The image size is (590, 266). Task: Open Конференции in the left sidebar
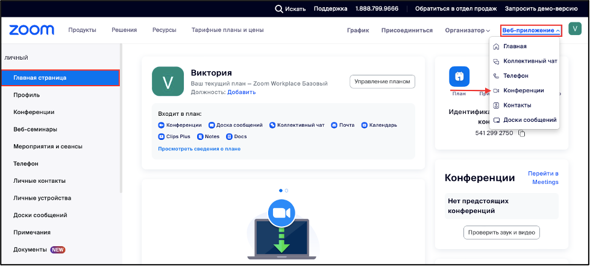coord(34,112)
